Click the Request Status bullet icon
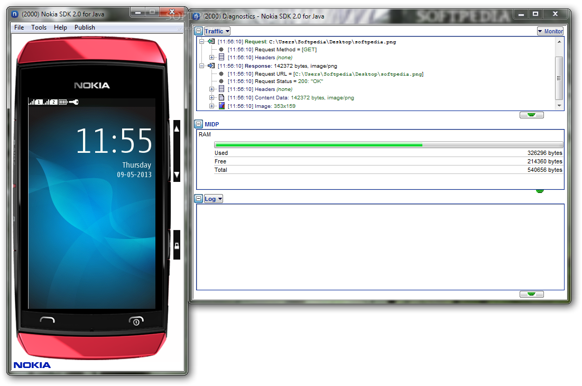This screenshot has height=386, width=582. click(x=221, y=81)
